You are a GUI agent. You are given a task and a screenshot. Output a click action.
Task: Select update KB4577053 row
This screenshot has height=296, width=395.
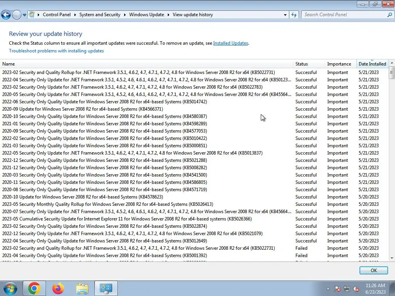point(194,131)
